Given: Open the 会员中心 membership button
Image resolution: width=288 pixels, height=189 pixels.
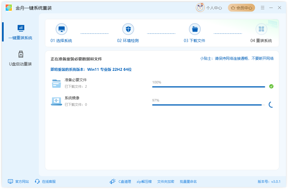Looking at the screenshot, I should (241, 8).
